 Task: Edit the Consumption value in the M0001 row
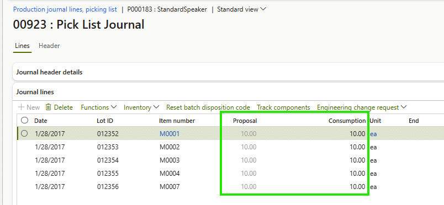tap(357, 134)
